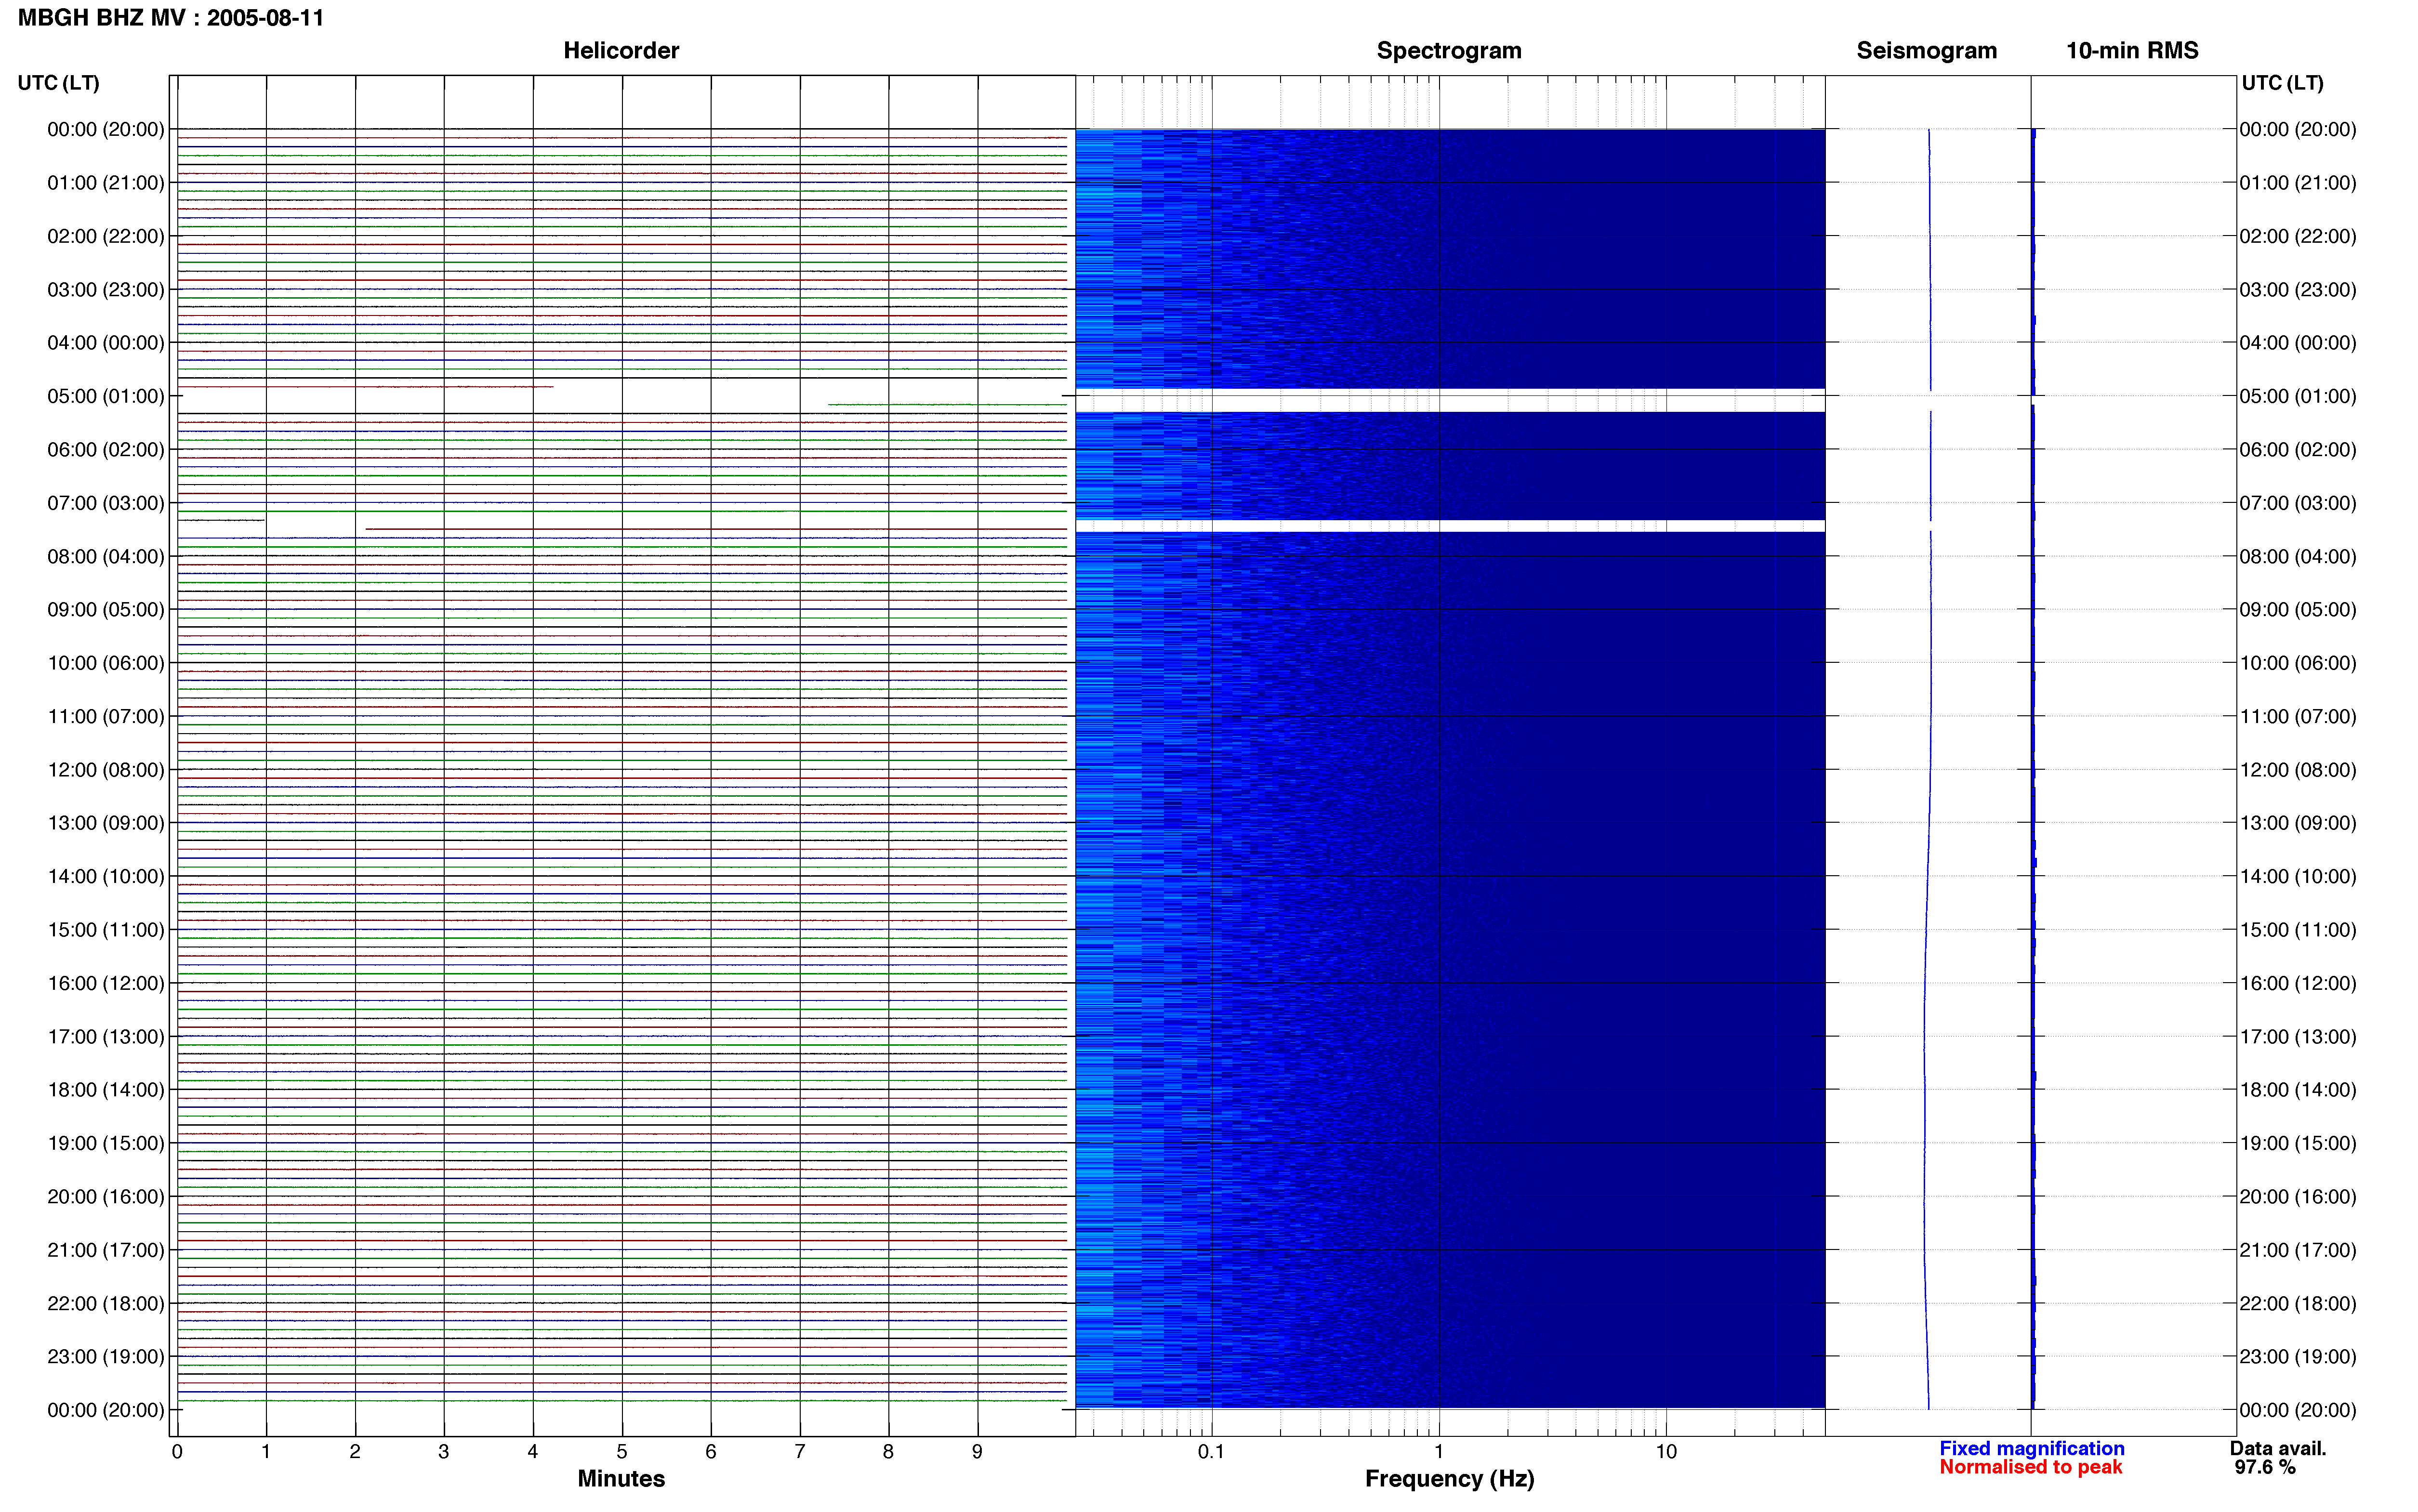Click the 7 tick on the Minutes axis
The width and height of the screenshot is (2418, 1512).
pyautogui.click(x=800, y=1451)
